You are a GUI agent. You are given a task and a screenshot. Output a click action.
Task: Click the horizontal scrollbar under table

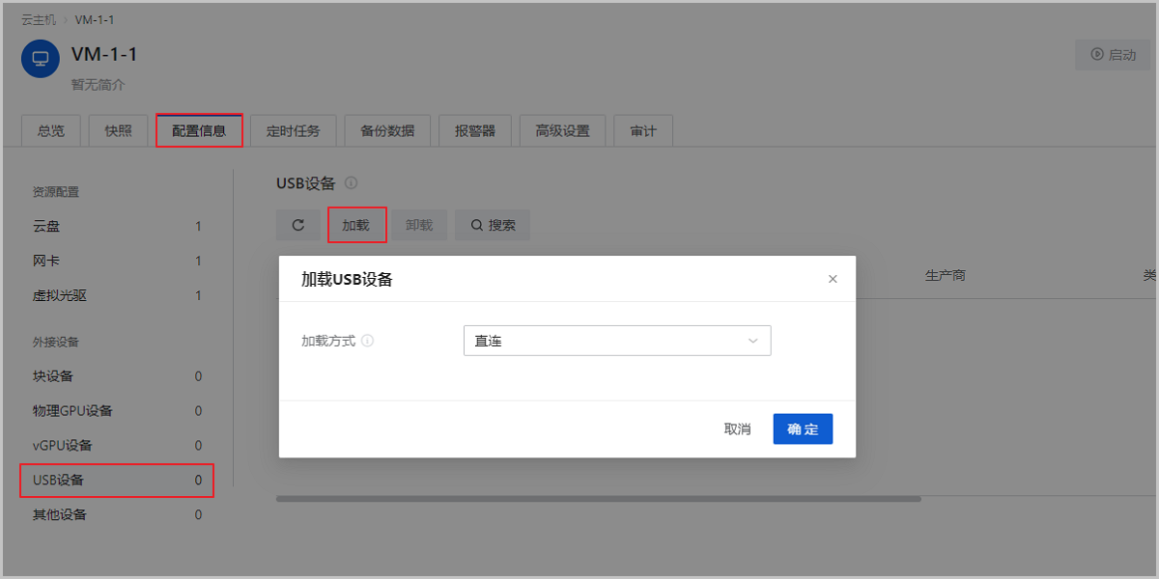(x=598, y=499)
